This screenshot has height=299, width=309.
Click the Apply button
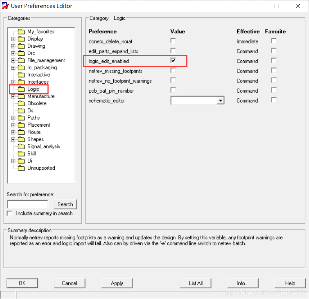coord(117,283)
